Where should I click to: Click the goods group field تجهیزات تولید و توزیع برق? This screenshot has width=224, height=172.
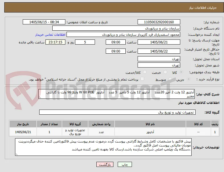tap(117, 112)
